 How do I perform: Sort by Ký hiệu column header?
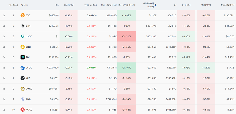24,5
